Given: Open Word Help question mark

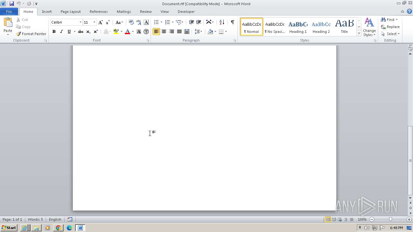Looking at the screenshot, I should click(409, 11).
